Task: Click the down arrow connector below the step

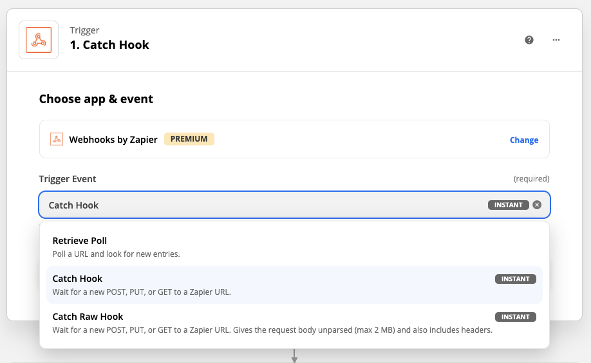Action: [294, 355]
